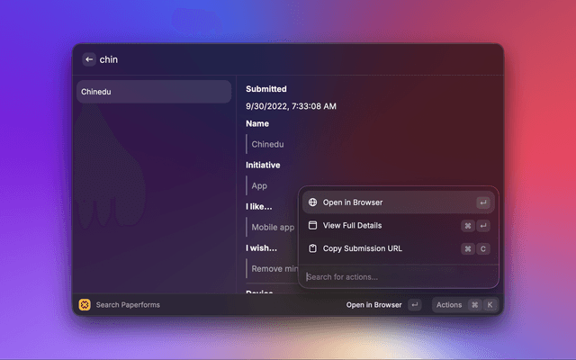This screenshot has height=360, width=576.
Task: Pick Copy Submission URL from the action list
Action: pos(362,248)
